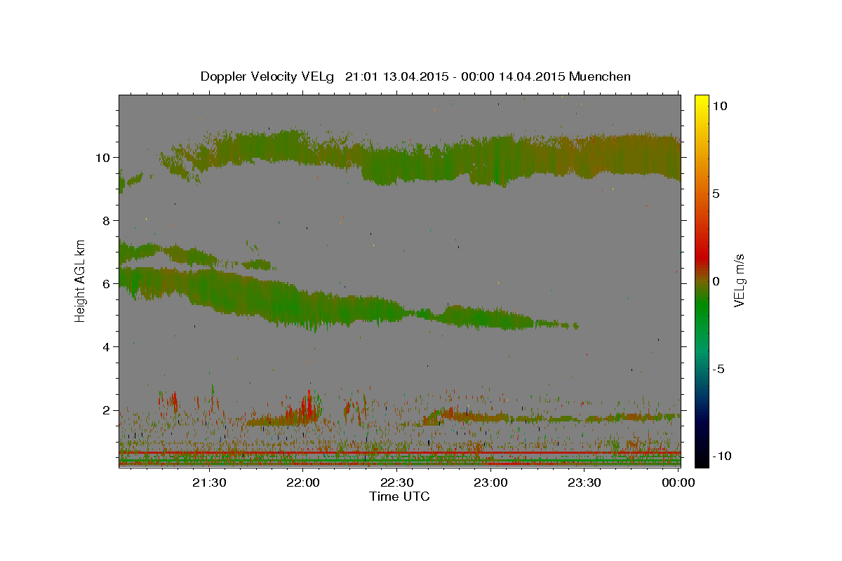Select the 22:00 time tick label

(303, 482)
